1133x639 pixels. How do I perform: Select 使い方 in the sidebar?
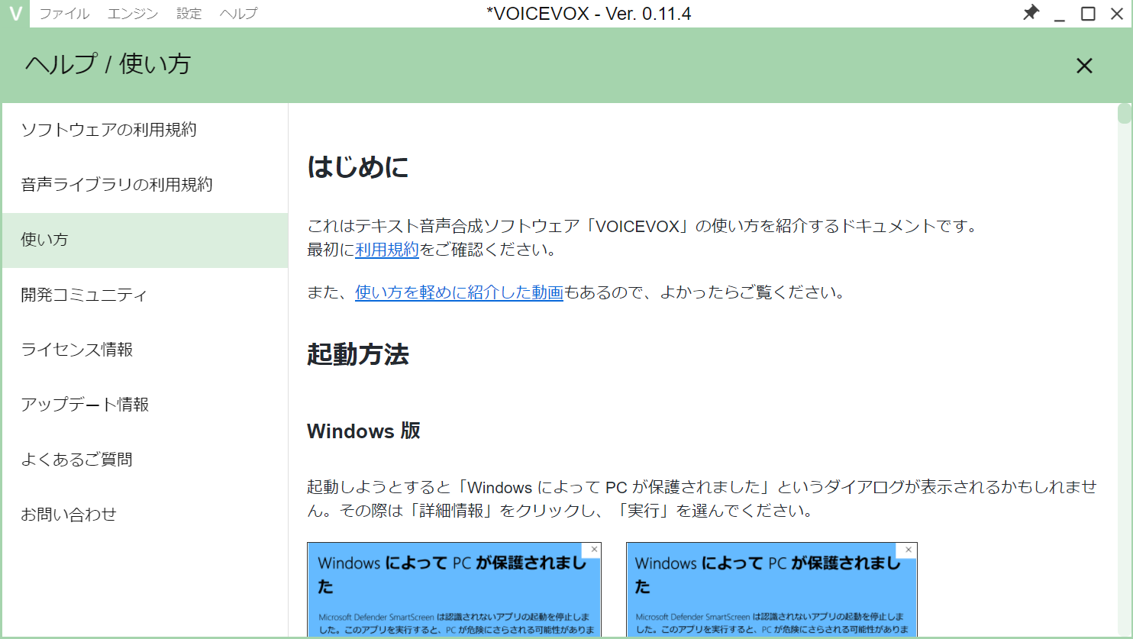[x=145, y=240]
